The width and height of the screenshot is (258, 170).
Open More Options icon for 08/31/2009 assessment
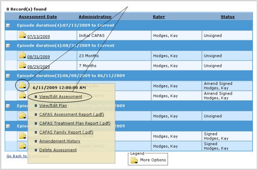pos(22,55)
